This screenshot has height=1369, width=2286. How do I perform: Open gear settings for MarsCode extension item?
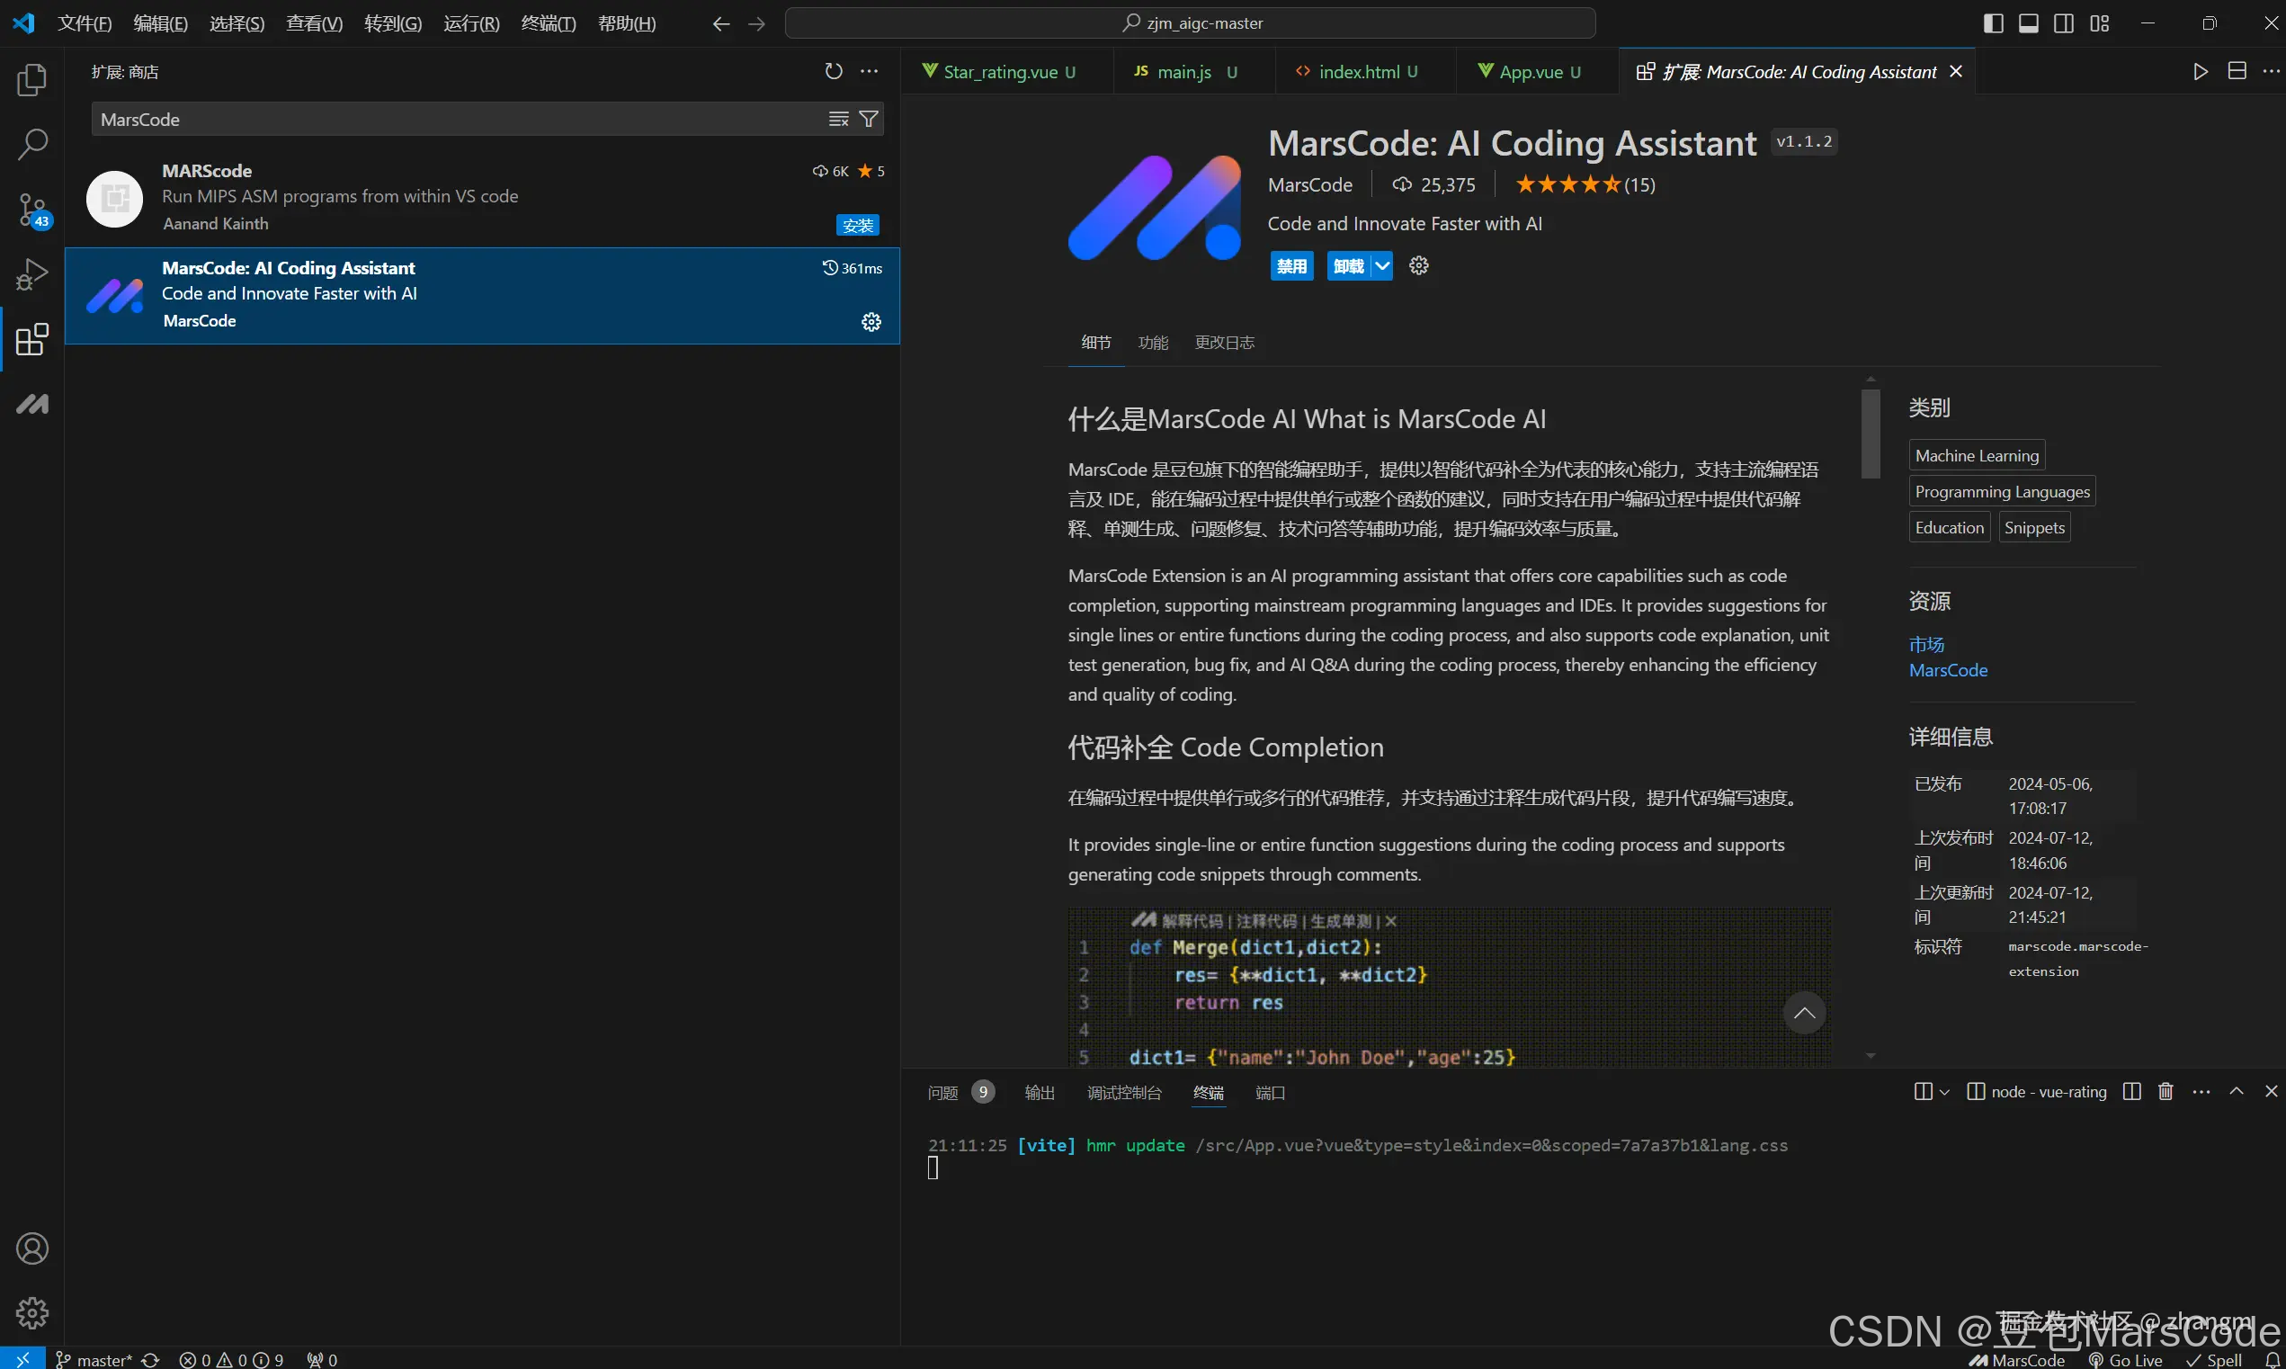point(871,322)
